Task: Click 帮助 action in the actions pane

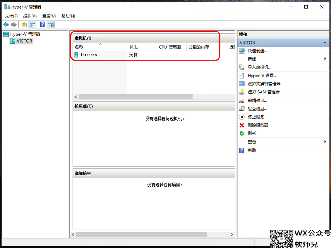Action: (x=252, y=150)
